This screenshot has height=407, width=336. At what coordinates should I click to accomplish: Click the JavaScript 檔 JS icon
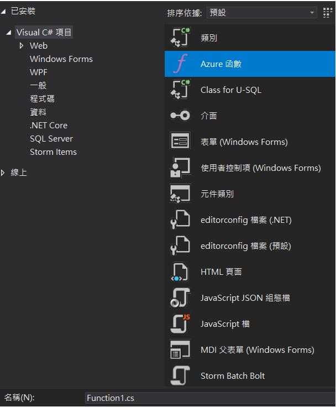(x=180, y=323)
